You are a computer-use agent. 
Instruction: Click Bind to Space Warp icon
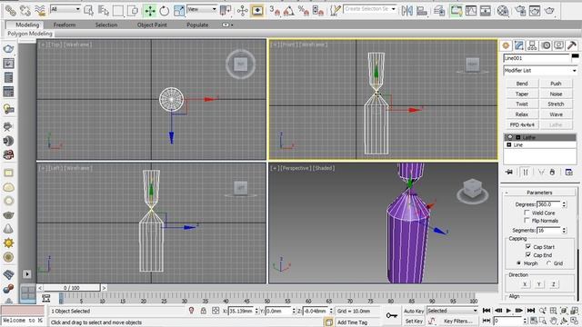[x=40, y=10]
